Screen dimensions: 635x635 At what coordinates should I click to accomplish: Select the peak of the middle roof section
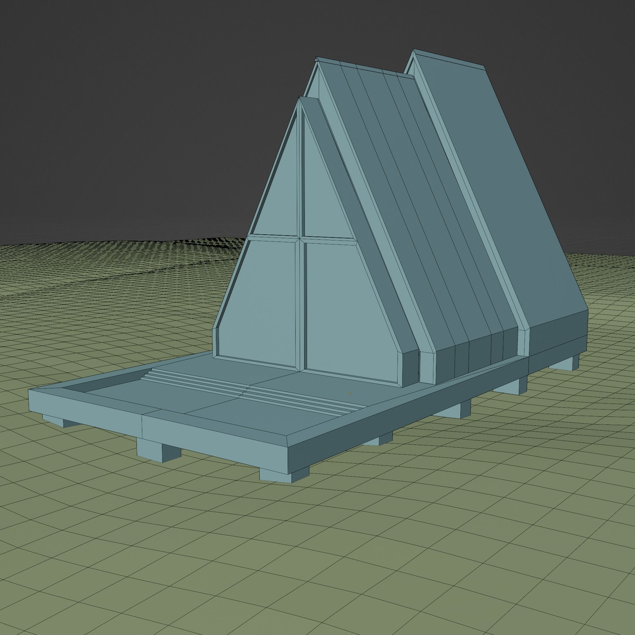317,60
